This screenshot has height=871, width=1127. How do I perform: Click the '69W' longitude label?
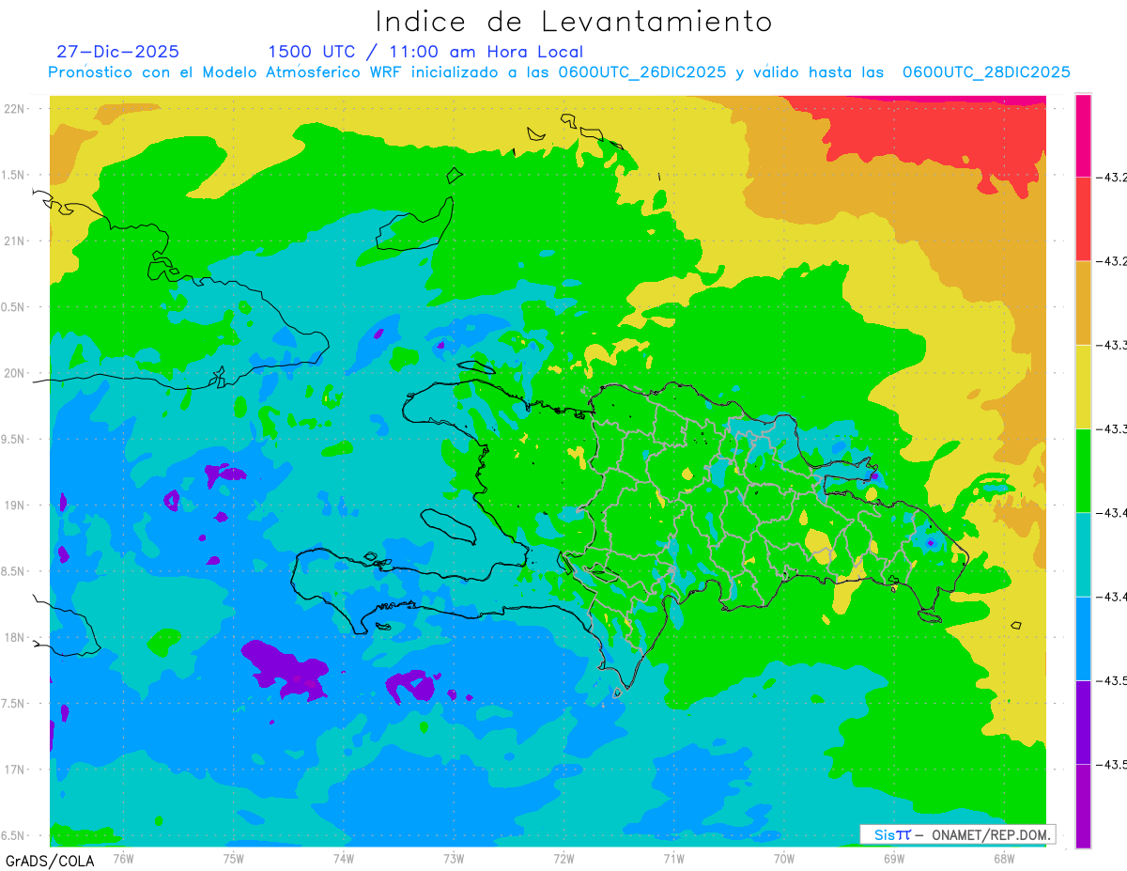pos(894,858)
